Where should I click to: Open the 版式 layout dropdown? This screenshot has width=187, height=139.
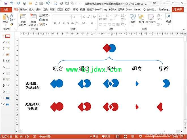(x=44, y=15)
